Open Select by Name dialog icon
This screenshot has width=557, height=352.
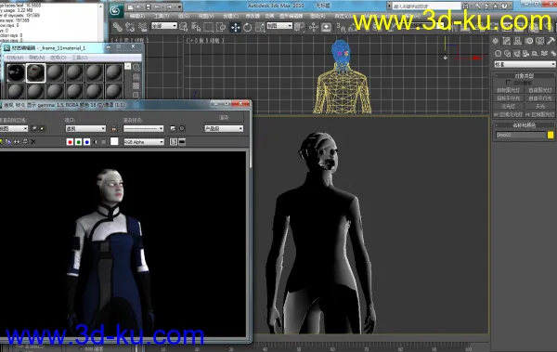point(196,27)
